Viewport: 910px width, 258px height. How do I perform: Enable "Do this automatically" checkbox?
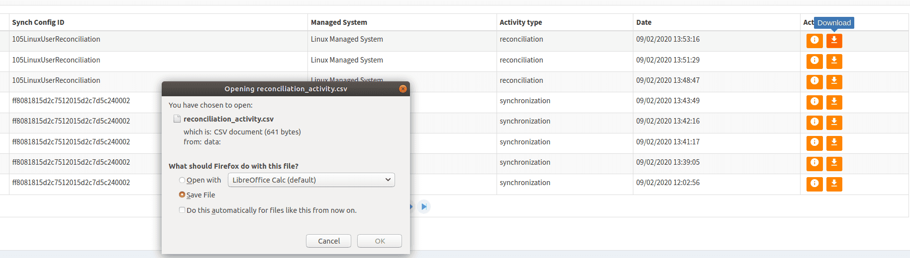pyautogui.click(x=182, y=210)
